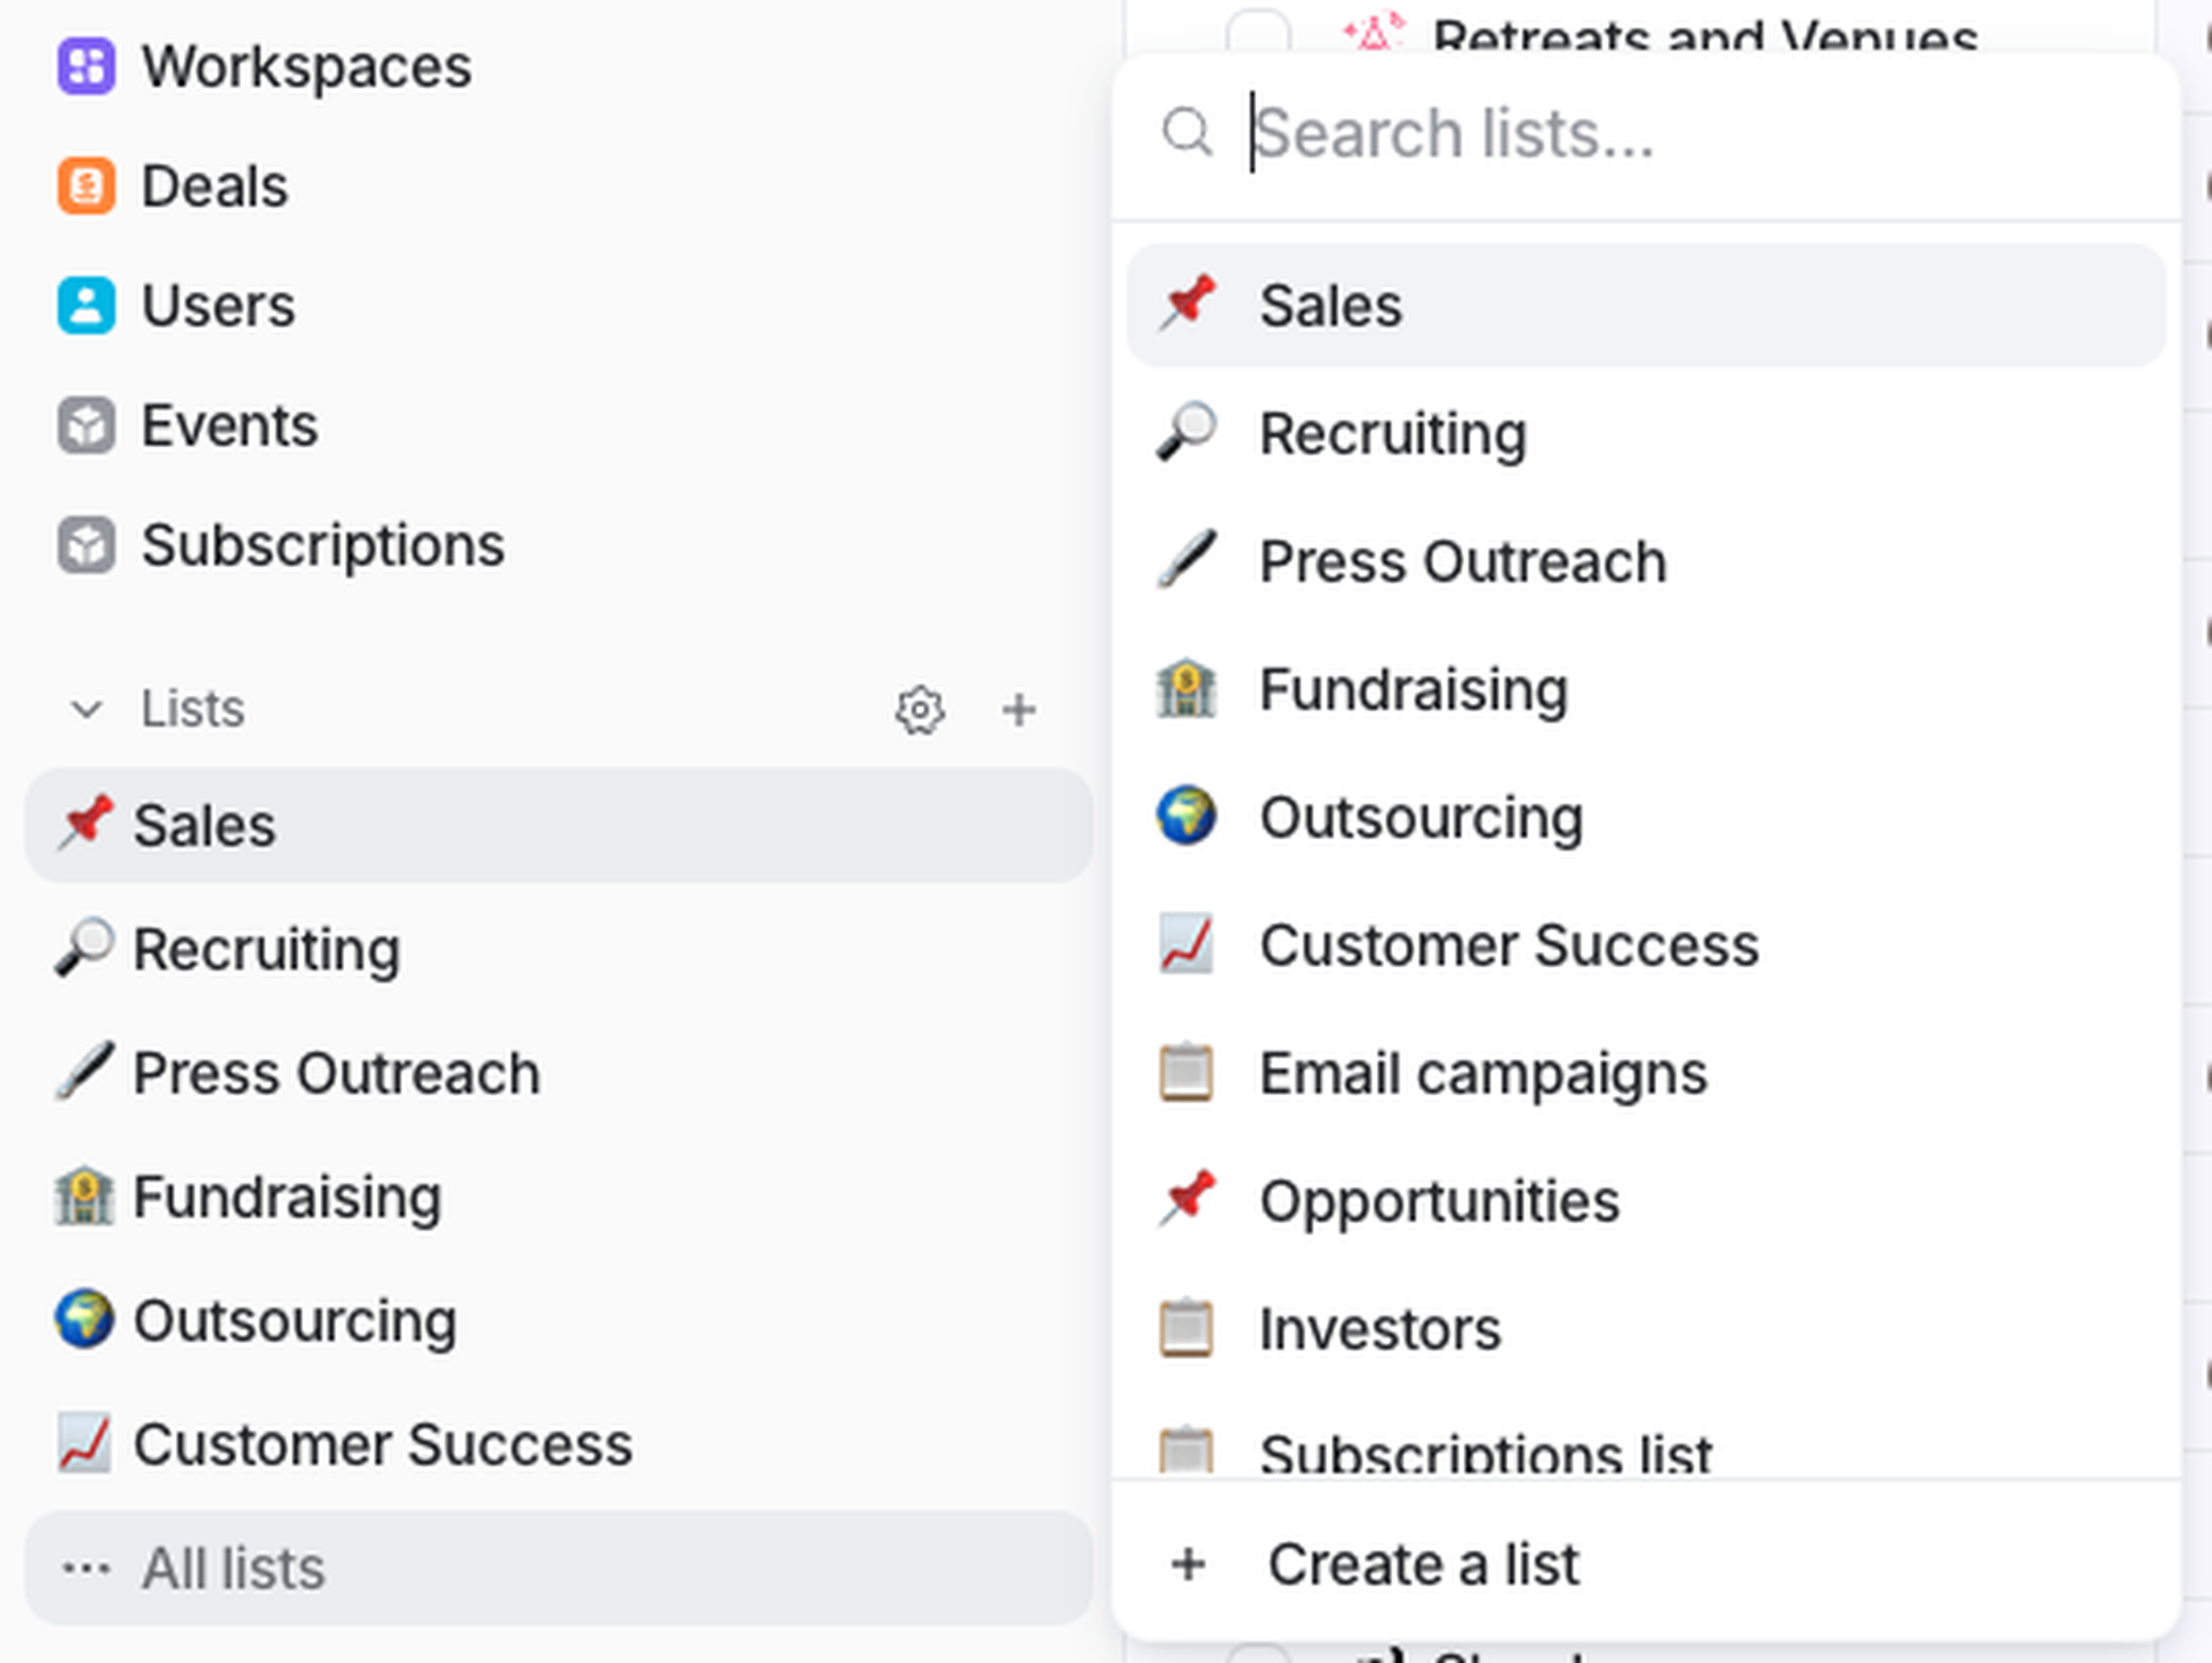
Task: Open the Workspaces icon in sidebar
Action: click(x=86, y=66)
